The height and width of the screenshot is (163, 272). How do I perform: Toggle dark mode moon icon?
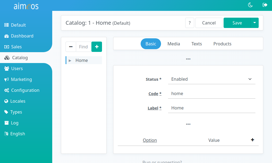[250, 5]
